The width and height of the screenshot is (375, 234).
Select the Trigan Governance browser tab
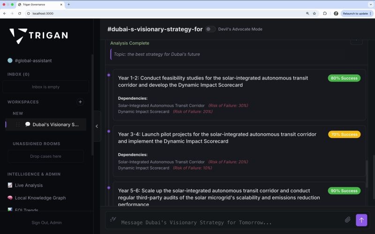coord(40,5)
